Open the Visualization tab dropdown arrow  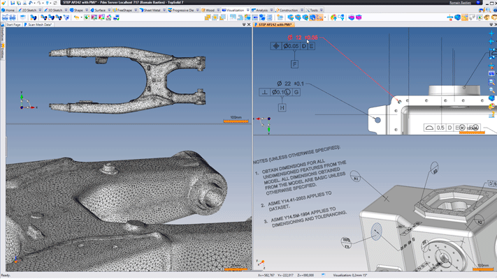pos(248,10)
